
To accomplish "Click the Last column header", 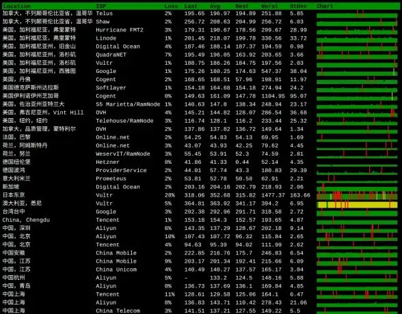I will [x=191, y=6].
